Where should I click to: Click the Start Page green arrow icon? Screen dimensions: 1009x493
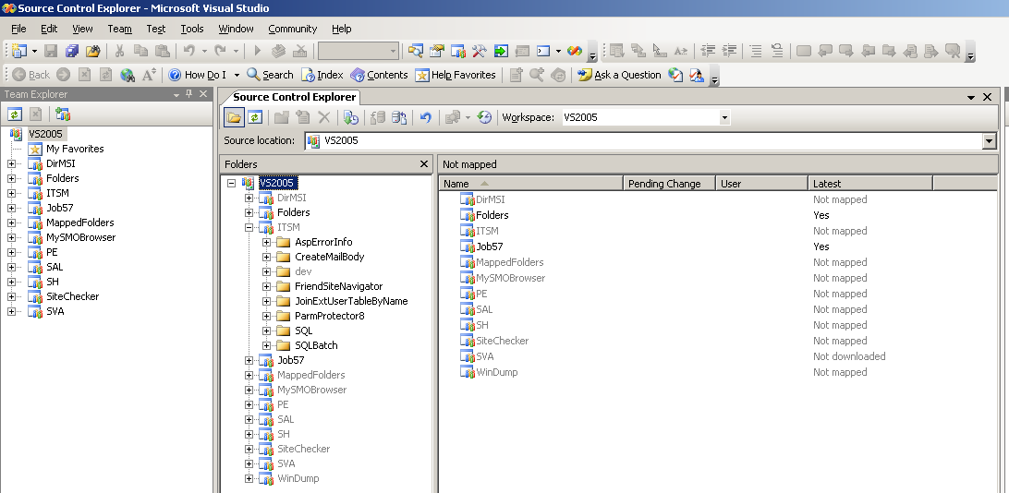(x=502, y=51)
